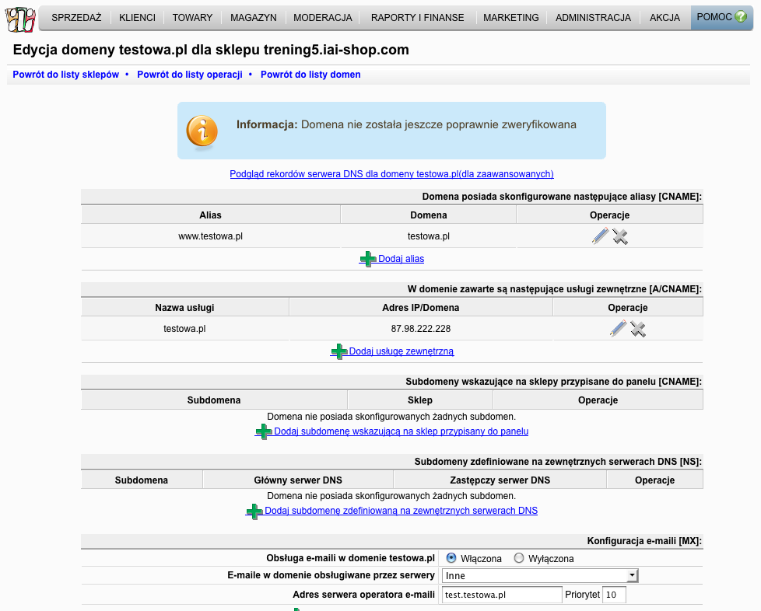Delete the www.testowa.pl alias with X icon
This screenshot has width=761, height=611.
(619, 236)
